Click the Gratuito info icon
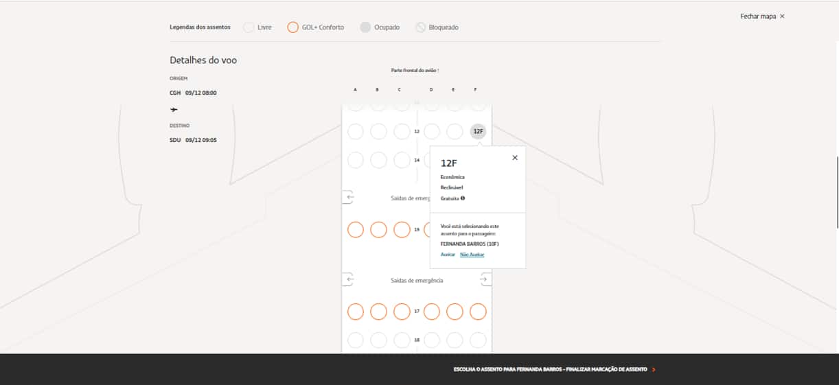 tap(463, 198)
